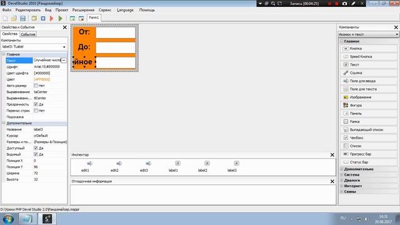The height and width of the screenshot is (225, 400).
Task: Close the Отладочная информация panel
Action: (332, 181)
